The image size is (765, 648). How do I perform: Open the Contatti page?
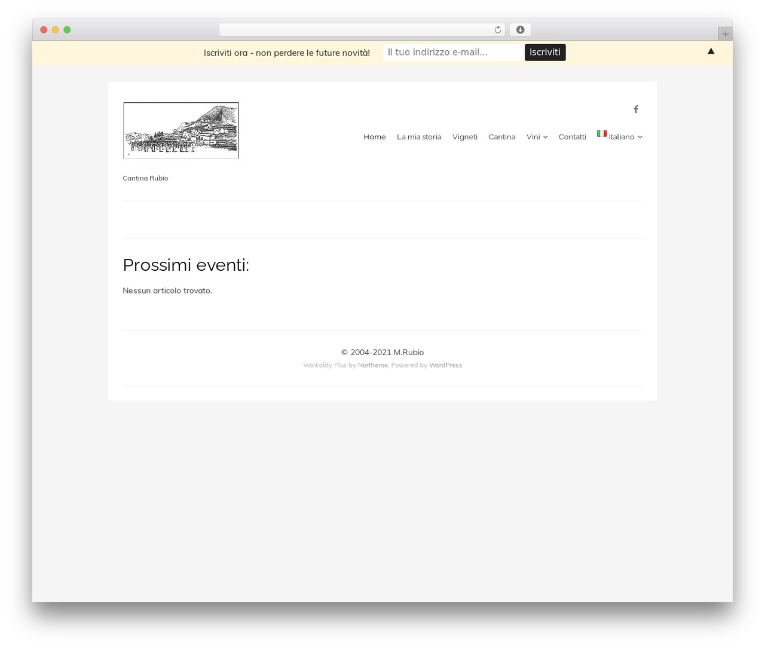coord(572,137)
